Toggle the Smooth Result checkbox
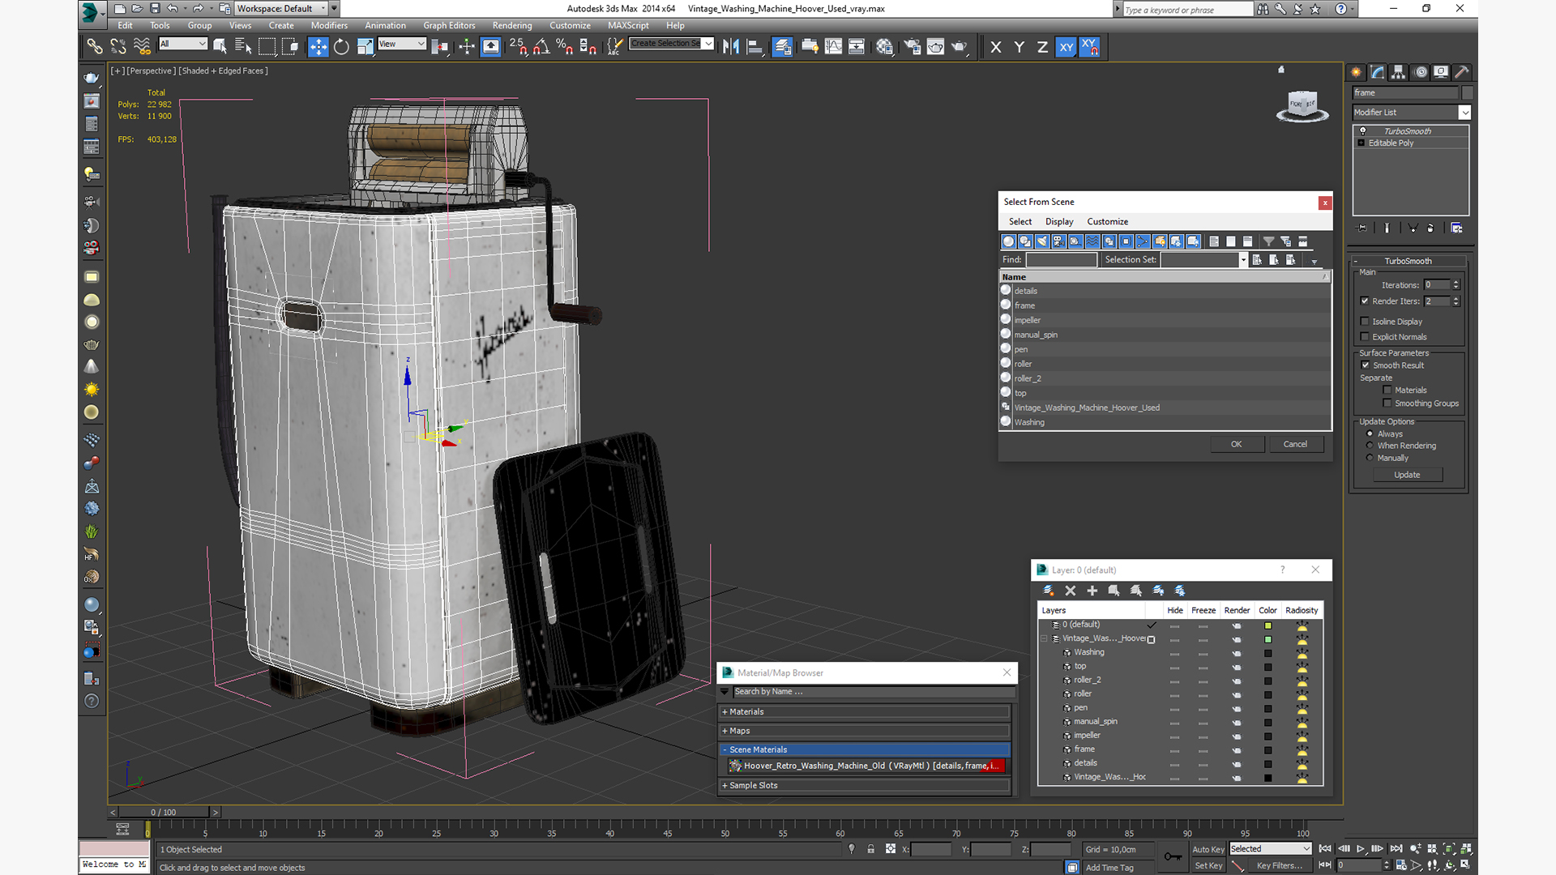The height and width of the screenshot is (875, 1556). (1365, 365)
